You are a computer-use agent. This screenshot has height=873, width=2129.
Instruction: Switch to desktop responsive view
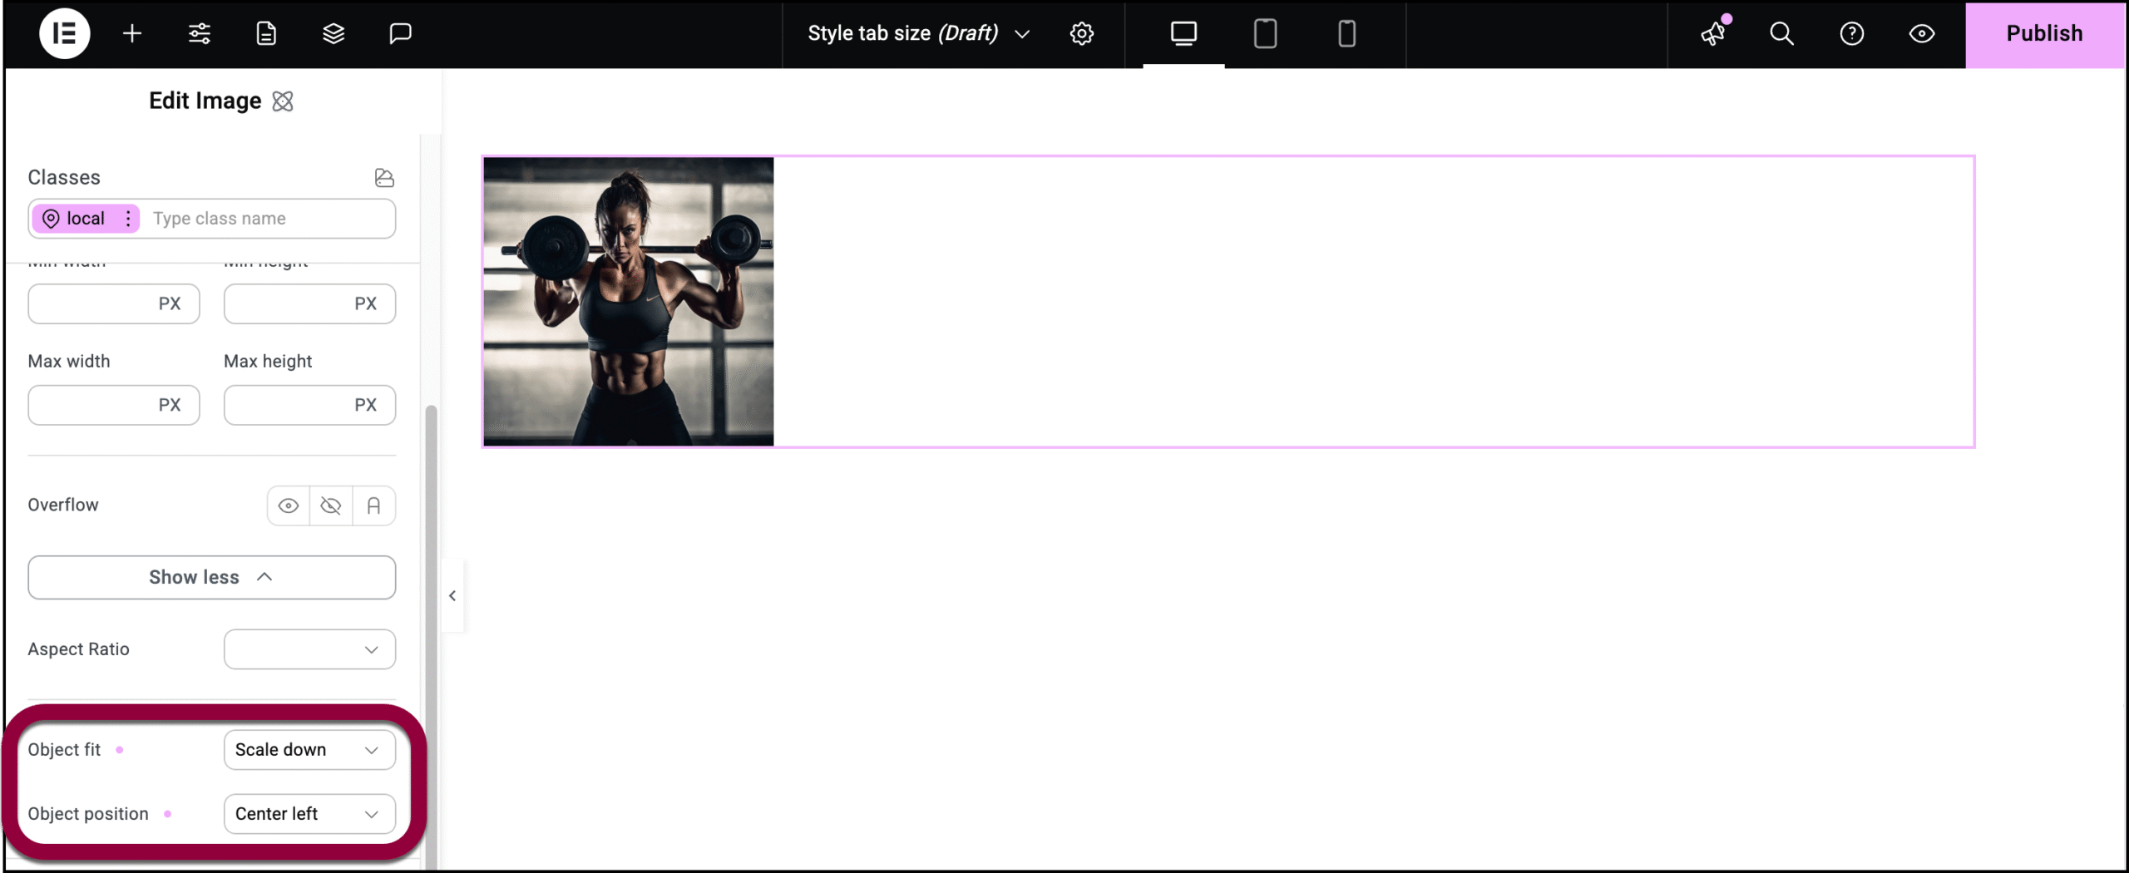pos(1183,33)
